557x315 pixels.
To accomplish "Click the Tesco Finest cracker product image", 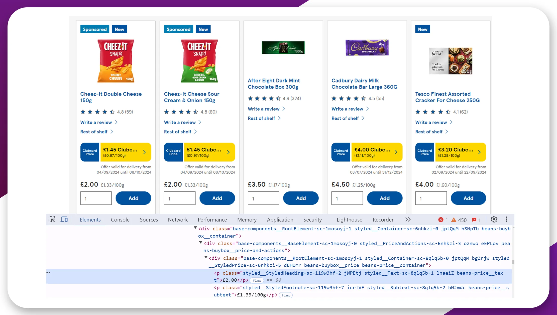I will (451, 61).
